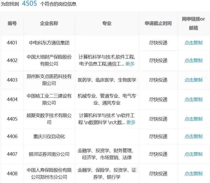Select company 中国核工业二三建设有限公司
210x183 pixels.
tap(49, 100)
